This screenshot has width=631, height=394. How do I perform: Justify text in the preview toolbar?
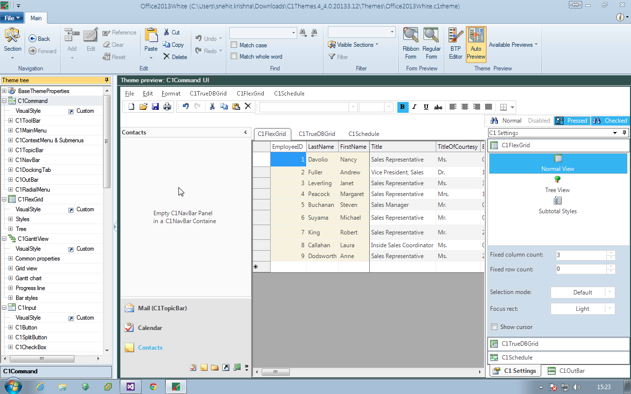pyautogui.click(x=489, y=107)
